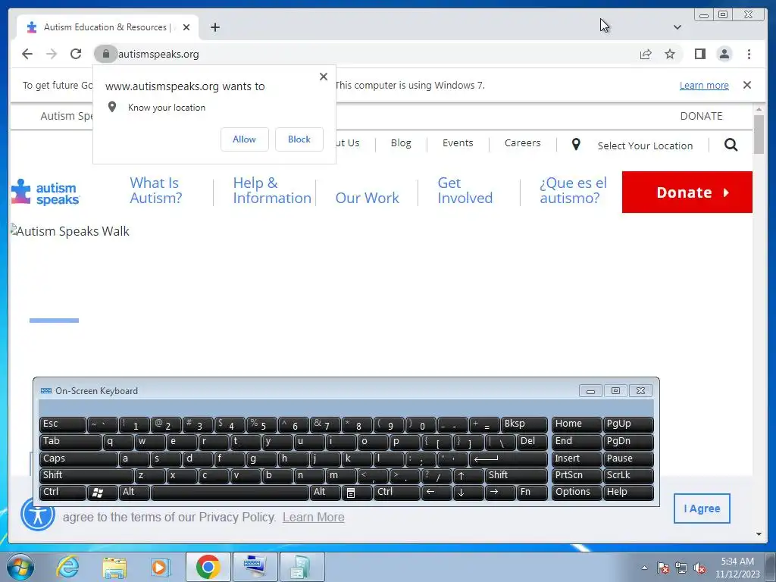Viewport: 776px width, 582px height.
Task: Dismiss the location permission popup
Action: coord(323,77)
